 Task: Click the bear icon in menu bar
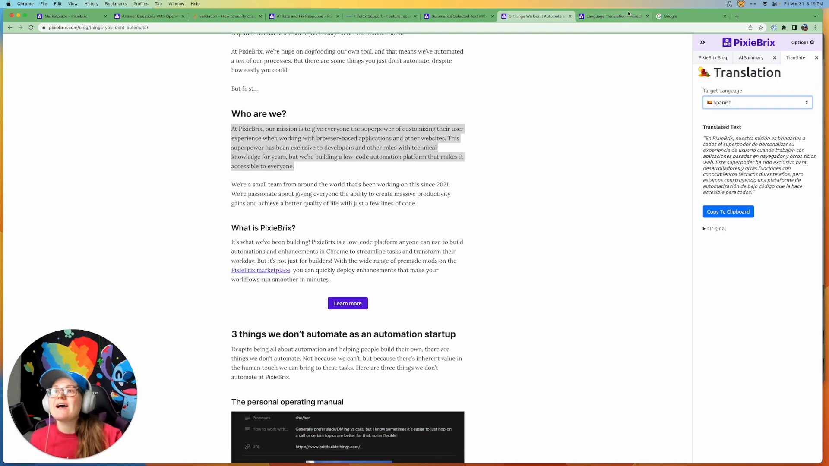coord(741,4)
